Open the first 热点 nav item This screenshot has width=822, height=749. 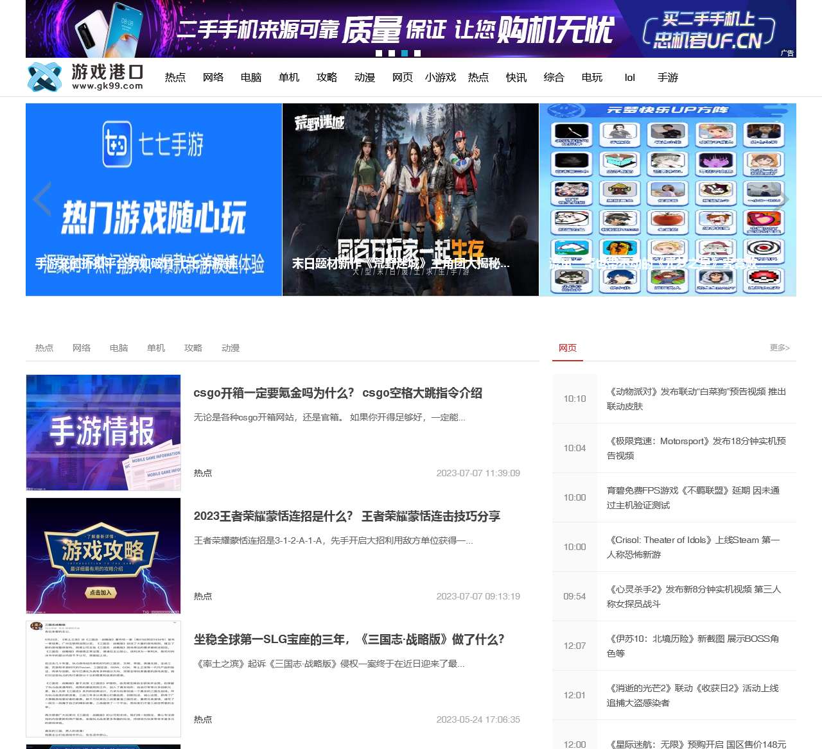[x=175, y=77]
